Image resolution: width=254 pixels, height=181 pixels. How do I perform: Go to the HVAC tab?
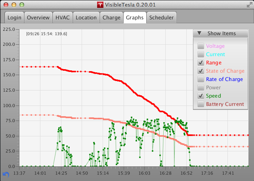point(63,17)
